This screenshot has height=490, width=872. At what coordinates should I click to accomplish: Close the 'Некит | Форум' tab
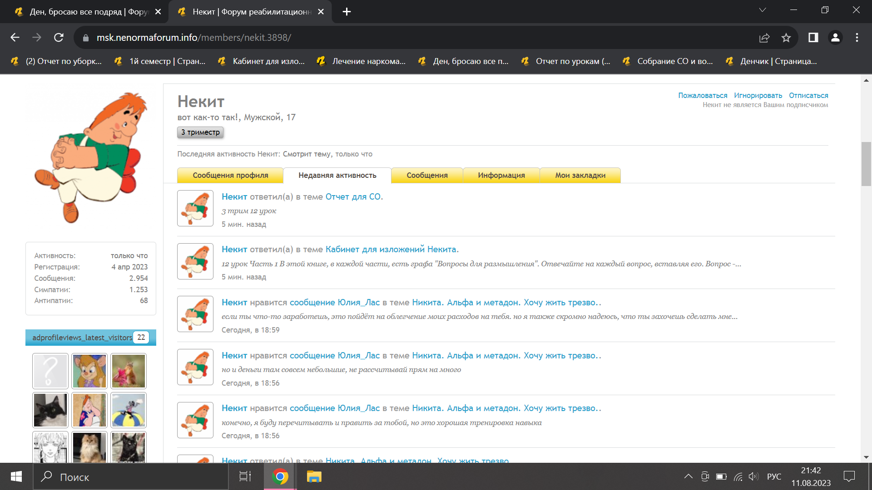tap(321, 12)
